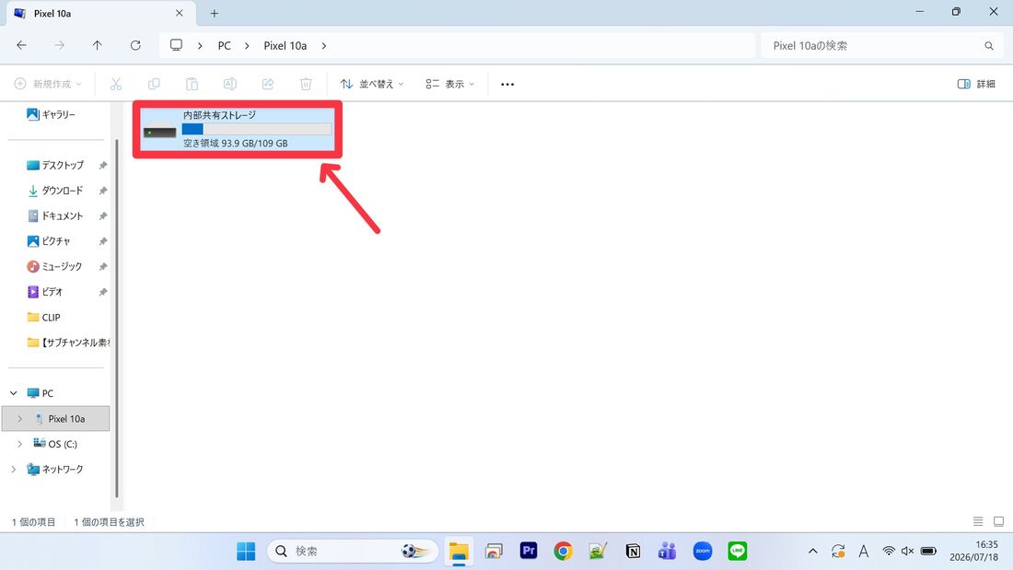Click the delete trash icon
The height and width of the screenshot is (570, 1013).
[x=307, y=84]
